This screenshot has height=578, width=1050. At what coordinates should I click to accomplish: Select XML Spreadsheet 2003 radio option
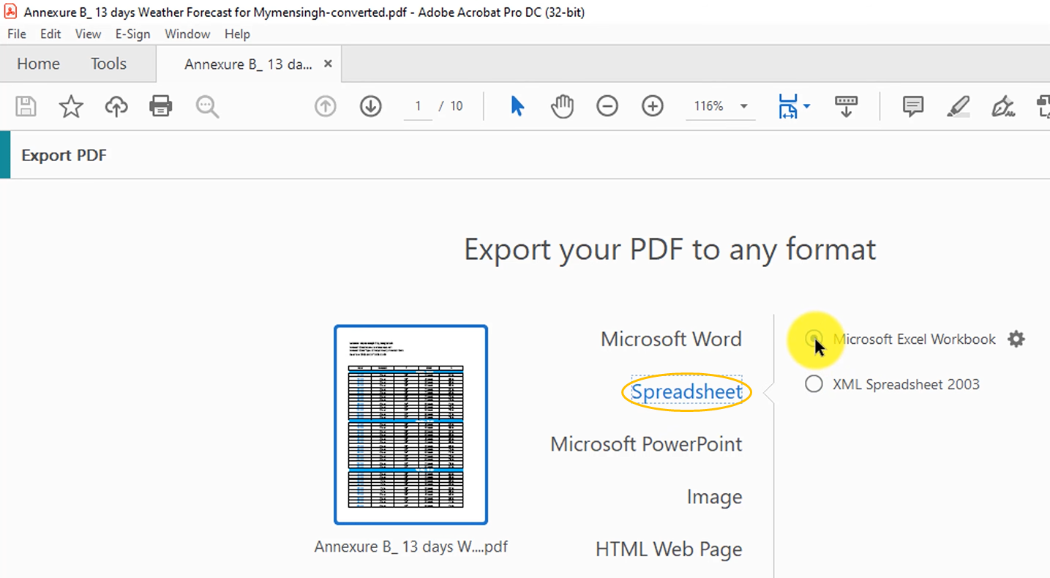point(814,384)
